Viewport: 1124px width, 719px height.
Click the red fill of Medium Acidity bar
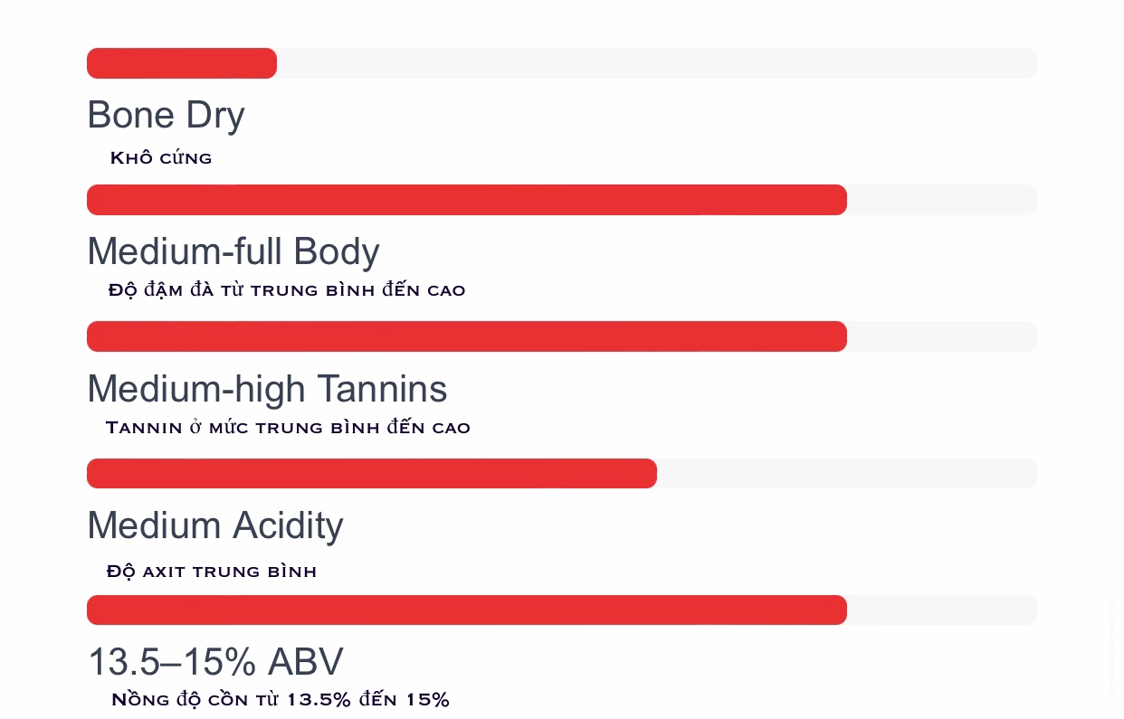pos(371,473)
